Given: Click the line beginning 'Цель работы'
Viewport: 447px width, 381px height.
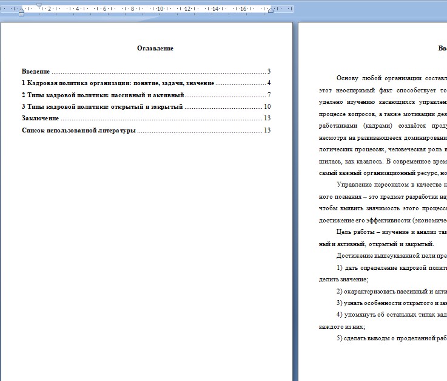Looking at the screenshot, I should (x=388, y=232).
